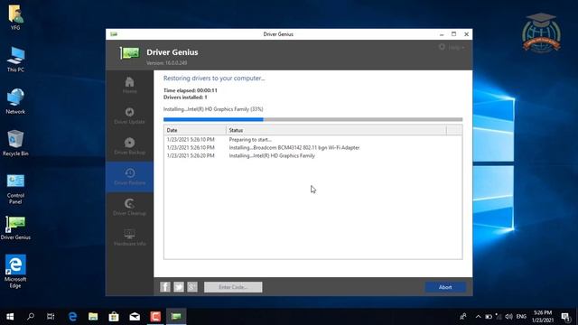
Task: Open the Home section in sidebar
Action: tap(129, 85)
